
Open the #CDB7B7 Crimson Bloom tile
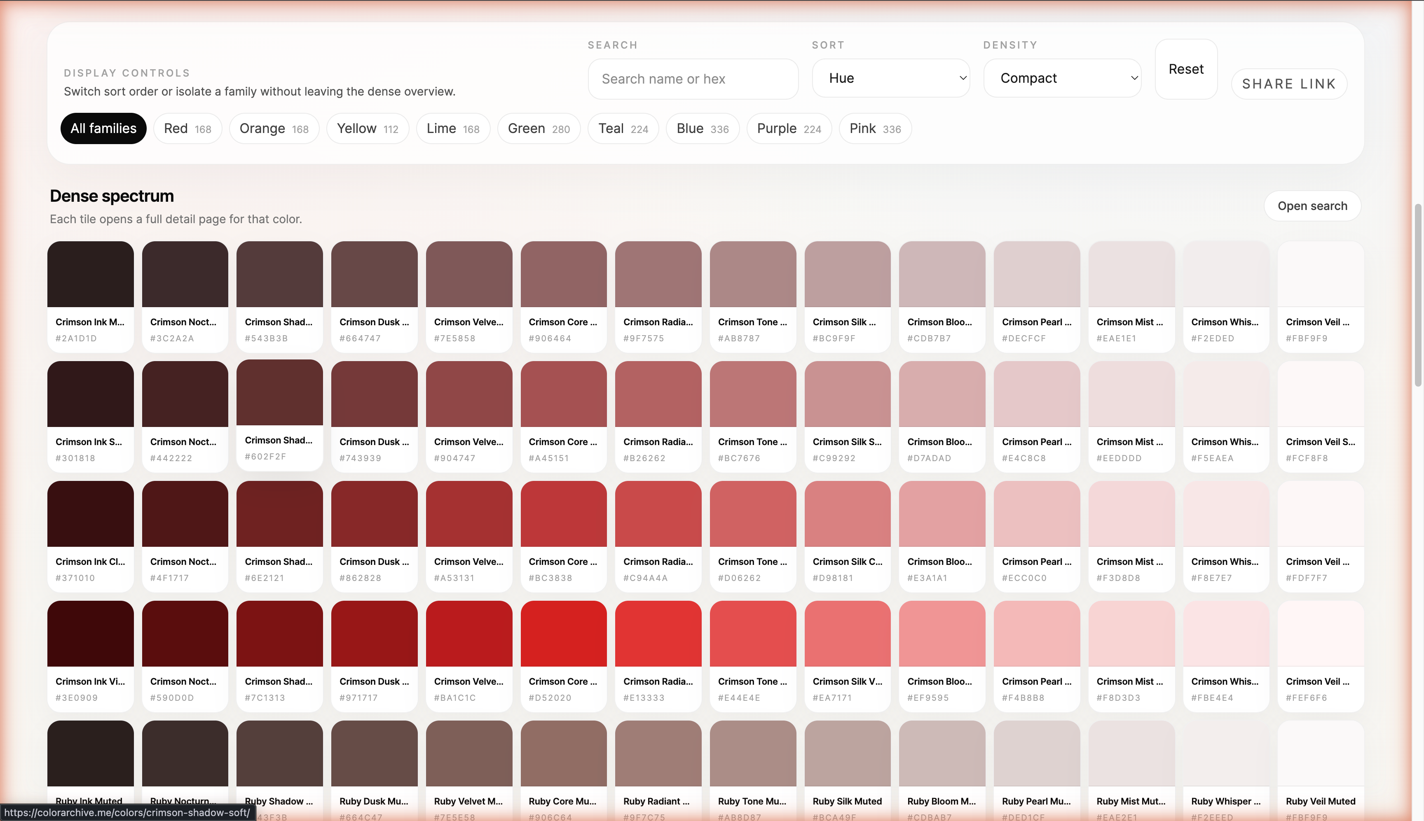[x=942, y=296]
